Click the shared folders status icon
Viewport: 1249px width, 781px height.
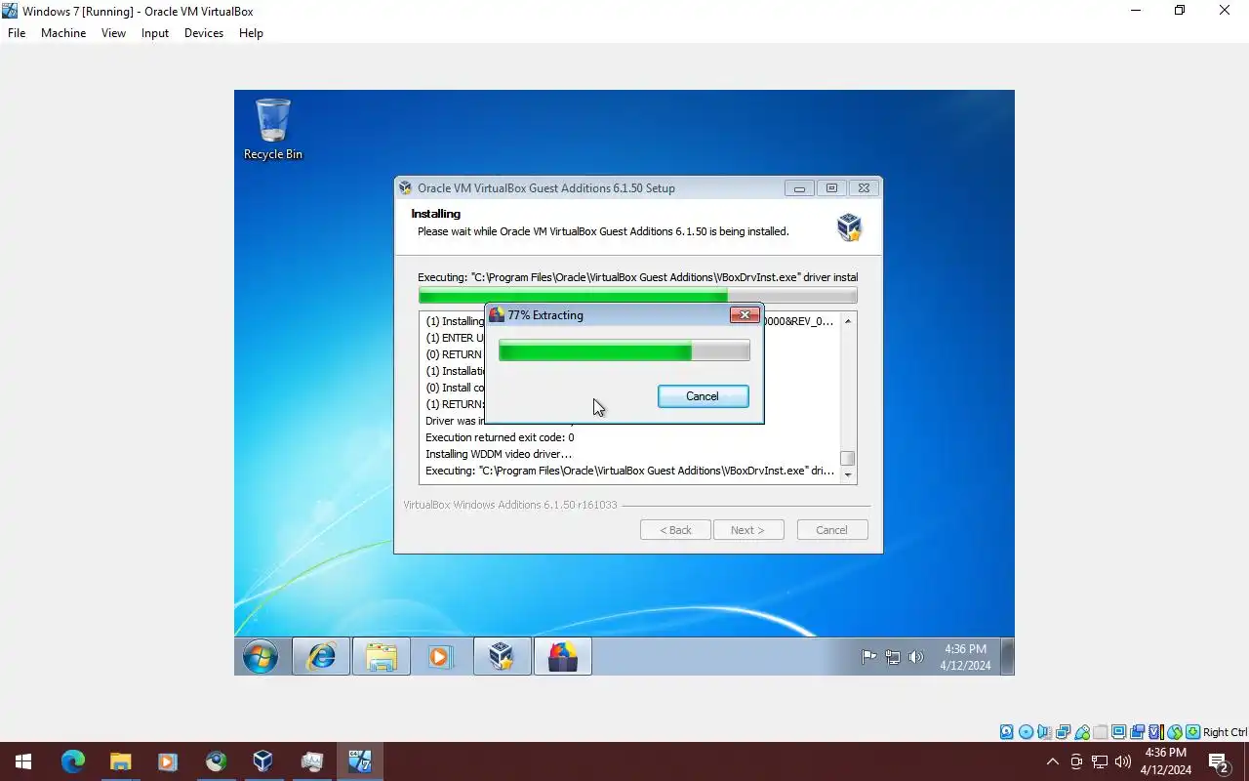(x=1101, y=732)
